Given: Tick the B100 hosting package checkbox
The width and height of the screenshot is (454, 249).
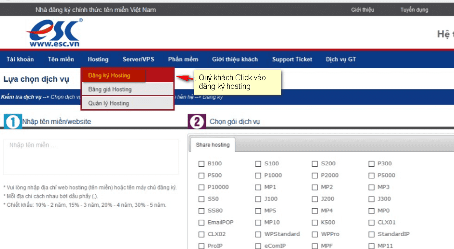Looking at the screenshot, I should click(202, 163).
